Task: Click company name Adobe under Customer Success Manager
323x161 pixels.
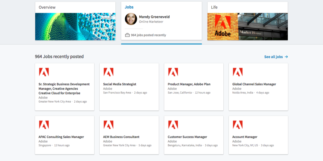Action: click(x=172, y=141)
